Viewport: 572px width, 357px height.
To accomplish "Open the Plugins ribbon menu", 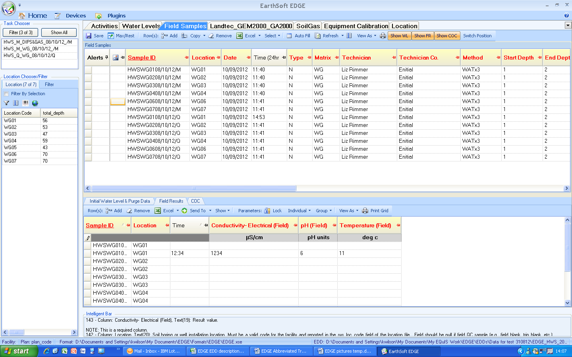I will tap(116, 16).
